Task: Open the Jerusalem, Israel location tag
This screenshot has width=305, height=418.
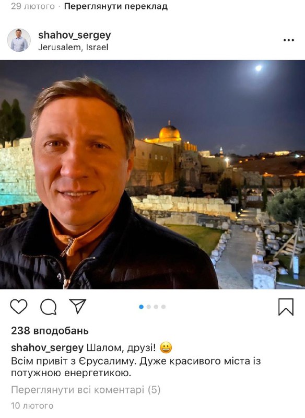Action: coord(73,48)
